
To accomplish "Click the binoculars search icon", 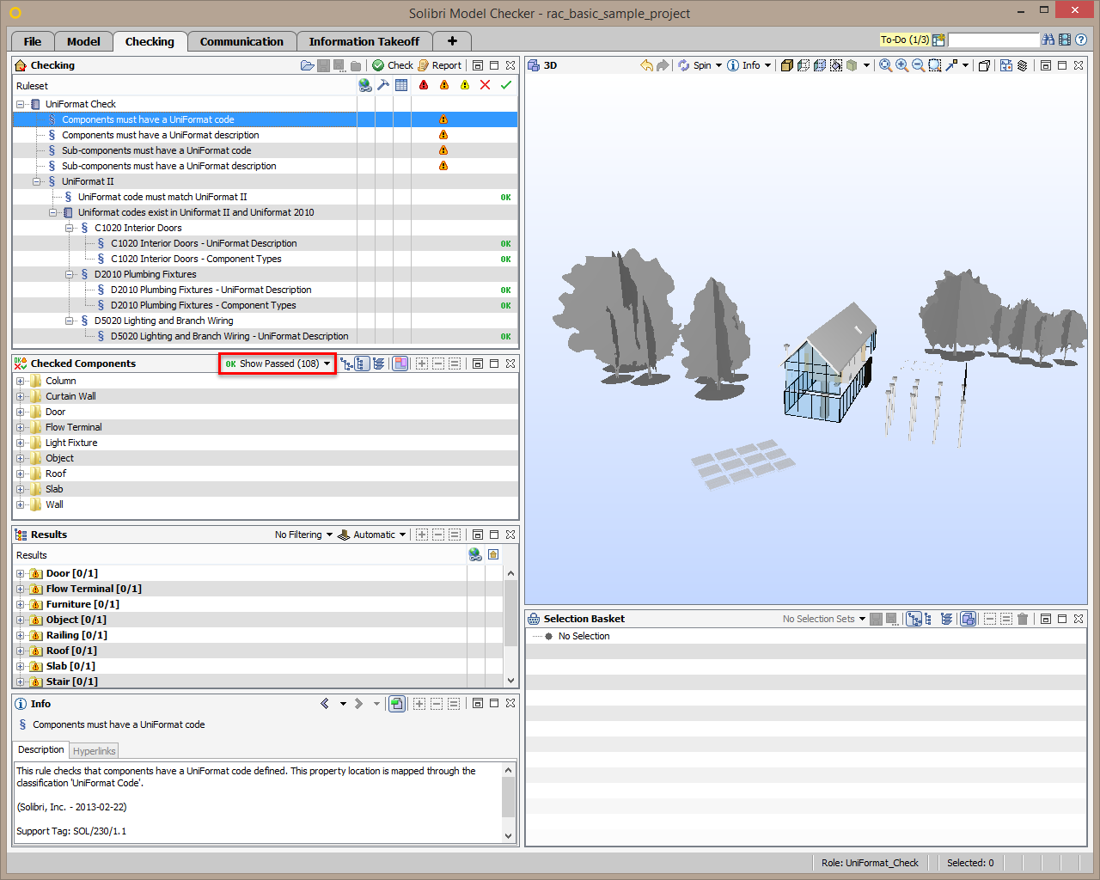I will tap(1048, 40).
